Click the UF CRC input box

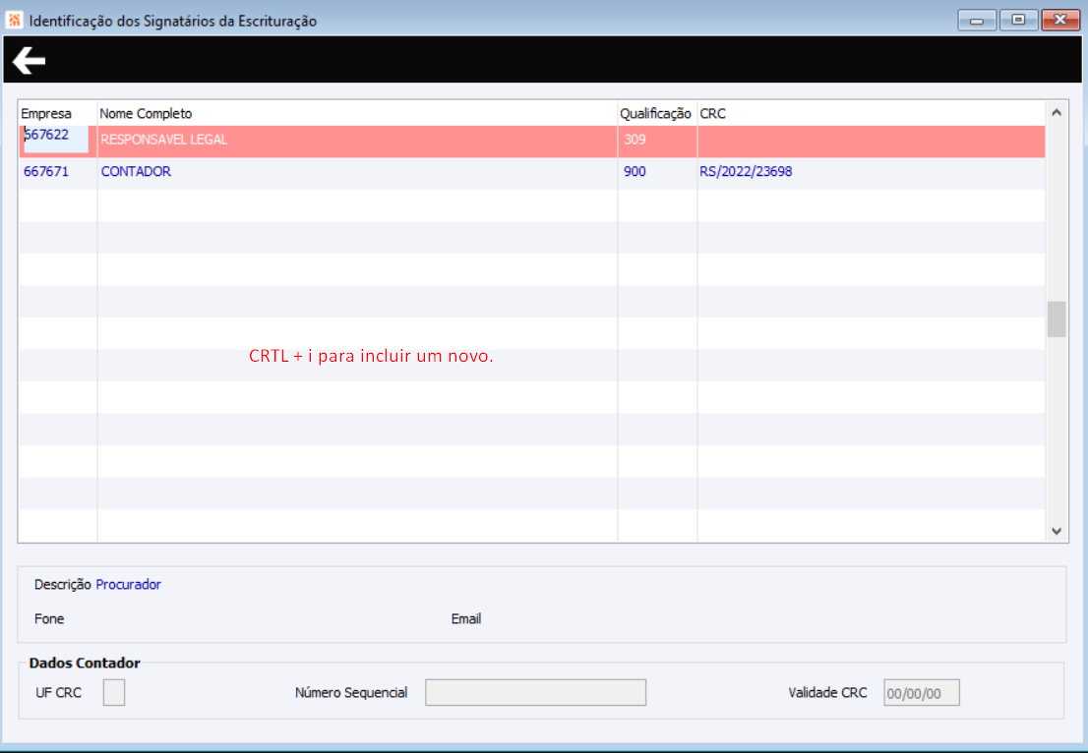click(114, 692)
